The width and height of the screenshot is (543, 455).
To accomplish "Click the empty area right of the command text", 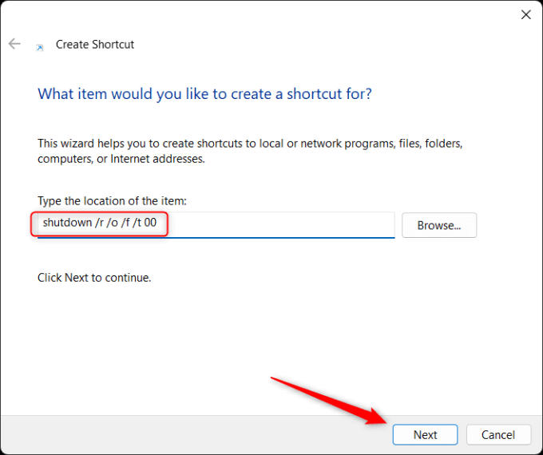I will (279, 224).
